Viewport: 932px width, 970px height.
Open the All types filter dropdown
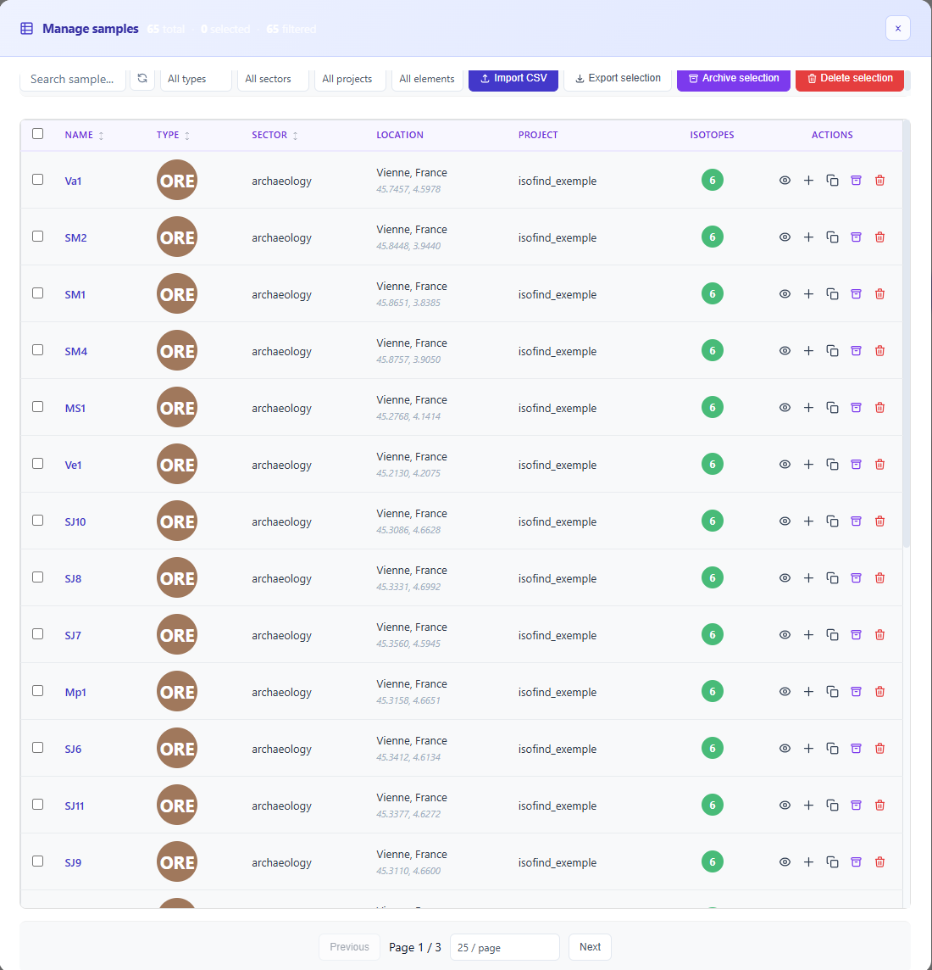[x=196, y=79]
